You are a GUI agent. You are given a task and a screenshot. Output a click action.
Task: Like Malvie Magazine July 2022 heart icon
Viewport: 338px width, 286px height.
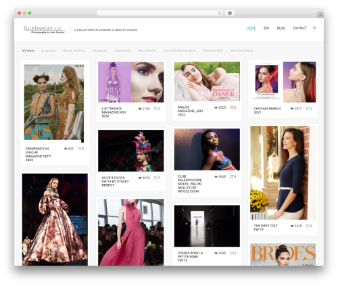[x=231, y=108]
